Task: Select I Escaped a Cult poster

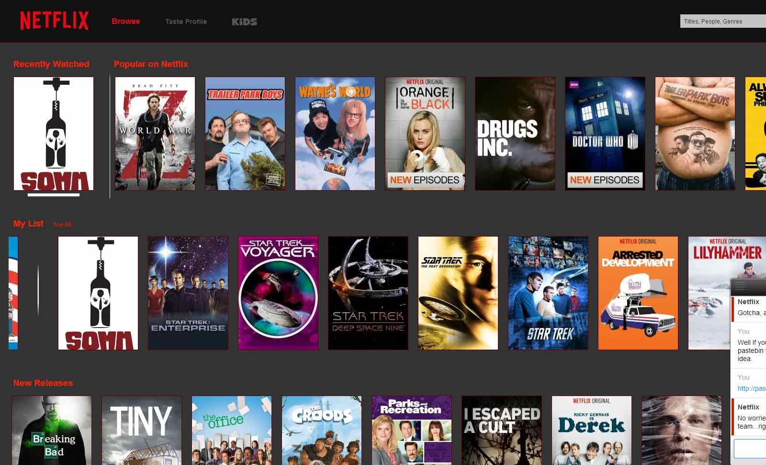Action: point(502,430)
